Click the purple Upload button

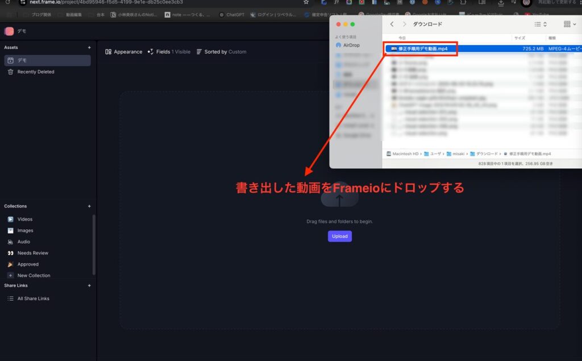340,236
